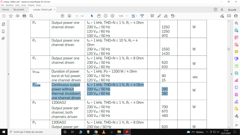Open the File menu
Screen dimensions: 240x135
pos(2,5)
